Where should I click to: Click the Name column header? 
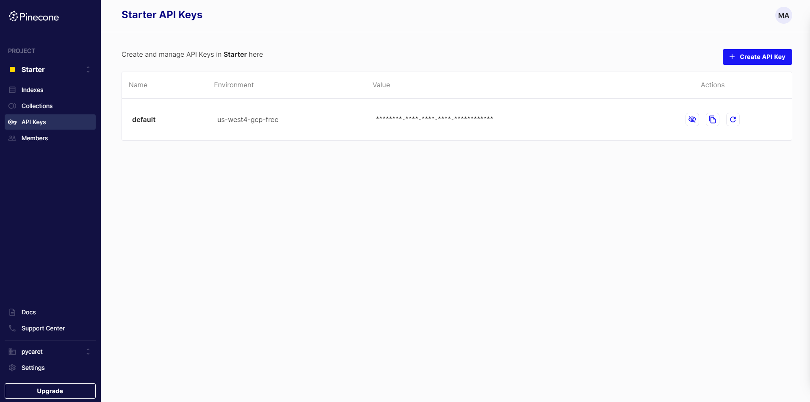138,85
